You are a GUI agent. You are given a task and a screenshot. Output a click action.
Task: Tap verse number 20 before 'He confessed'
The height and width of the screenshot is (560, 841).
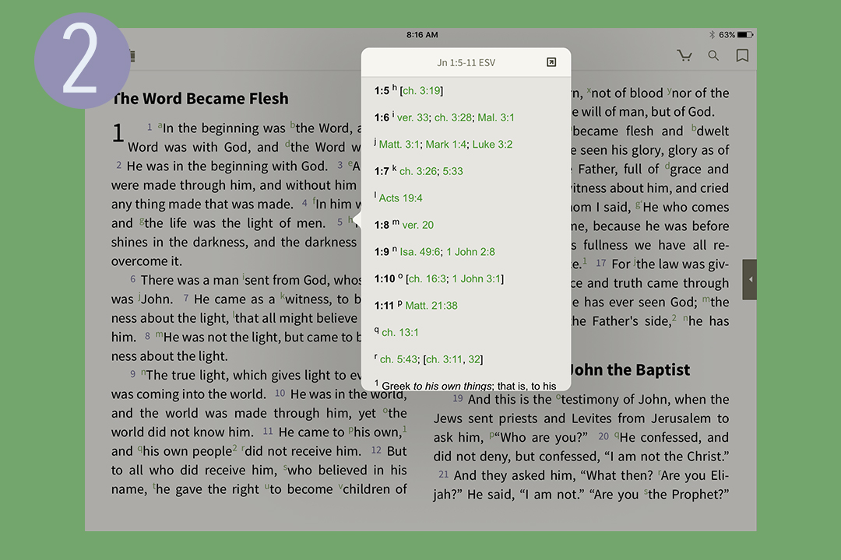(x=603, y=436)
